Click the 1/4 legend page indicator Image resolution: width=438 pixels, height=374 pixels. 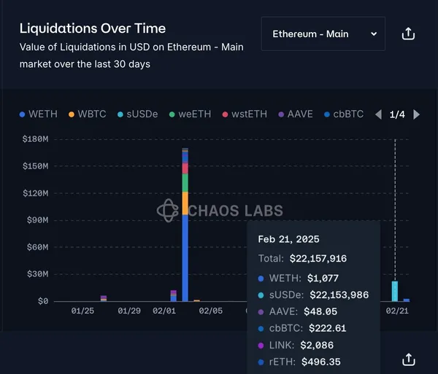(x=397, y=114)
